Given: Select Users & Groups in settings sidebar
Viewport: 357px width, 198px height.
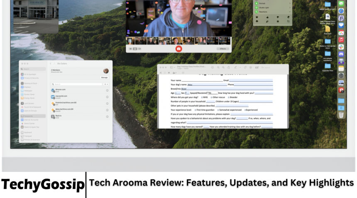Looking at the screenshot, I should coord(33,111).
